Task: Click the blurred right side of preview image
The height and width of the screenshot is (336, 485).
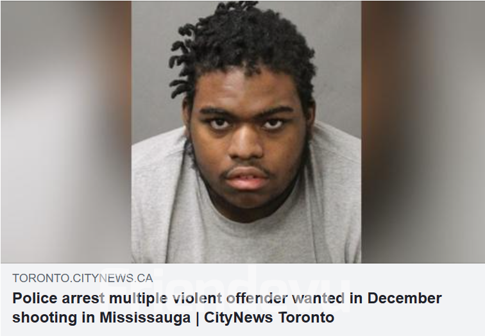Action: [423, 132]
